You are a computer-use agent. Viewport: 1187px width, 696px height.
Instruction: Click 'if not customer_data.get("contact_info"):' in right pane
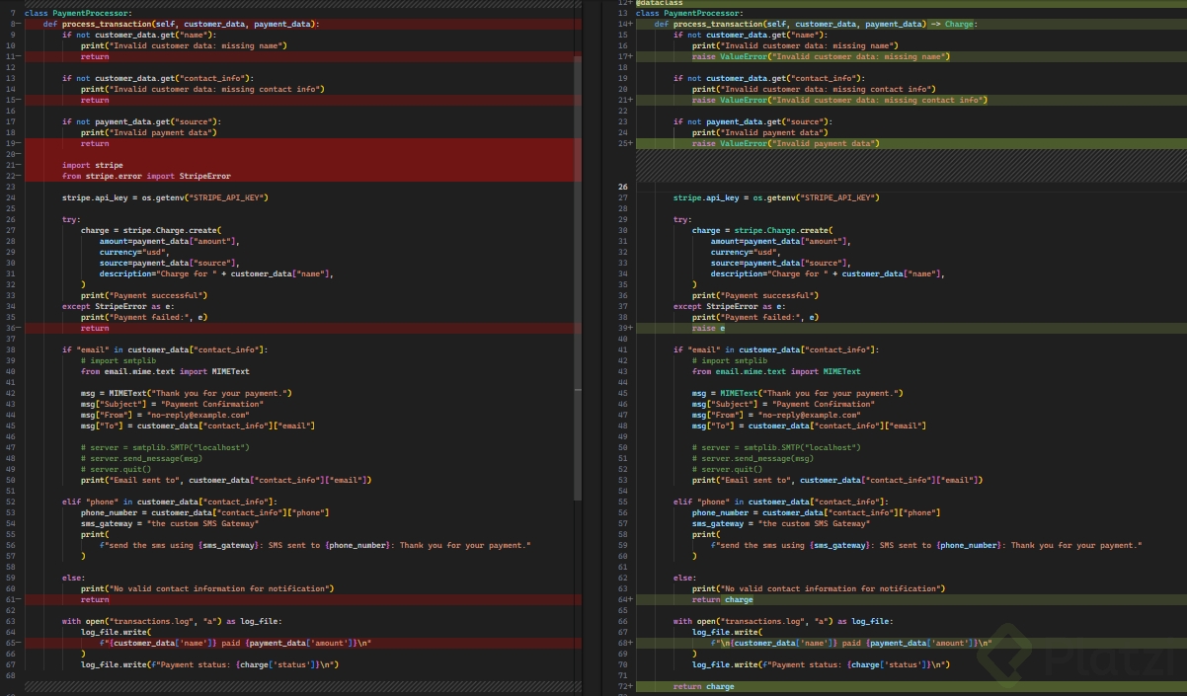tap(769, 78)
